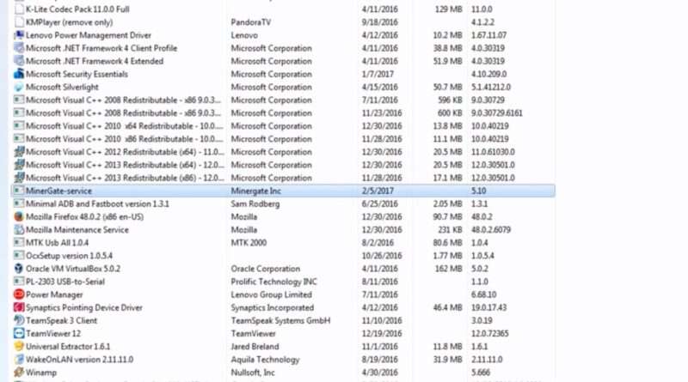Select Visual C++ 2012 Redistributable (x64)
688x382 pixels.
click(125, 152)
